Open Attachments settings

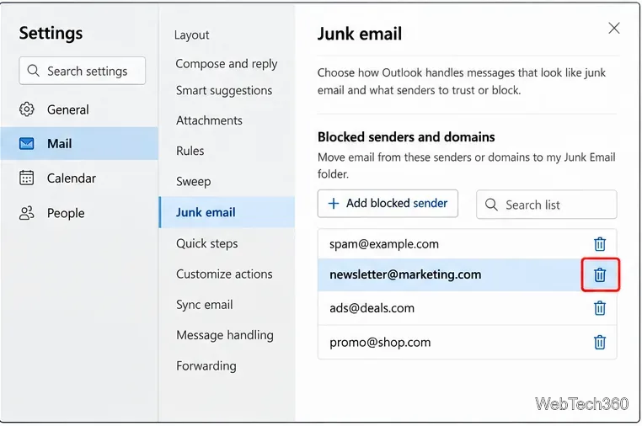click(209, 120)
